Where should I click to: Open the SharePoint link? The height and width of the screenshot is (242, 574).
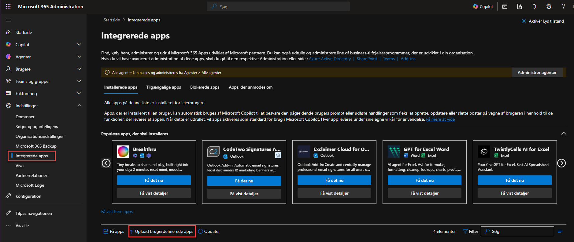(x=367, y=59)
